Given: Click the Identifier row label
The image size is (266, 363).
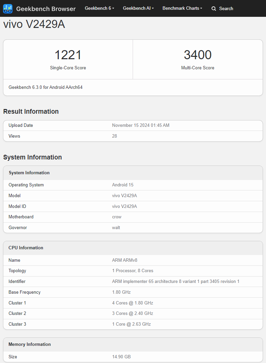Looking at the screenshot, I should (x=17, y=282).
